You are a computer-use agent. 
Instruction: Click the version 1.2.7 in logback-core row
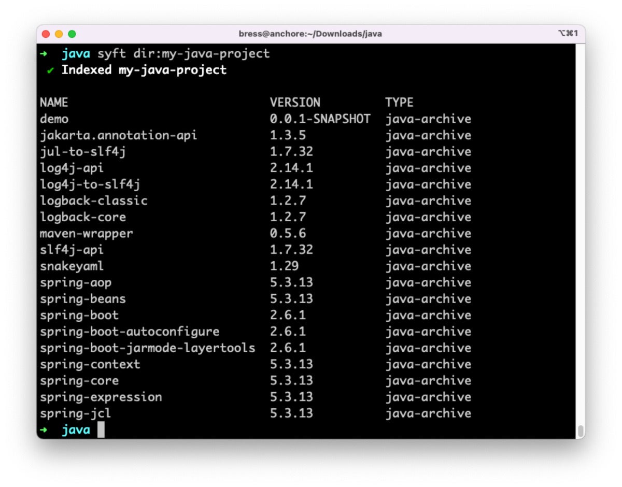pos(288,217)
